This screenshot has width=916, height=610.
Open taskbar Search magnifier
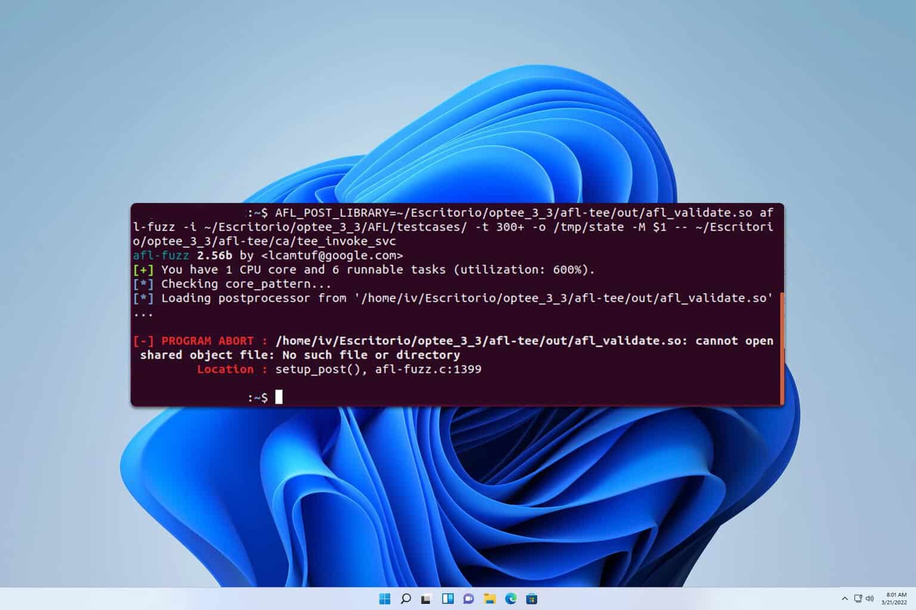[406, 599]
